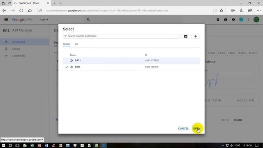Image resolution: width=263 pixels, height=148 pixels.
Task: Click the set tabs aside icon
Action: coord(9,3)
